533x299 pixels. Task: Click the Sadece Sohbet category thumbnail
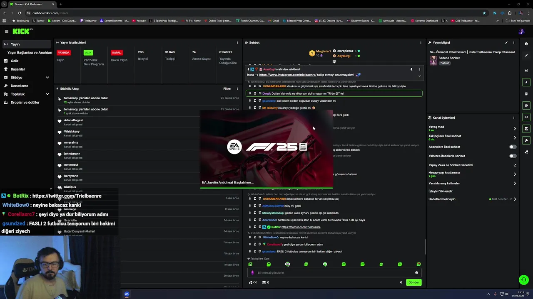pos(433,60)
